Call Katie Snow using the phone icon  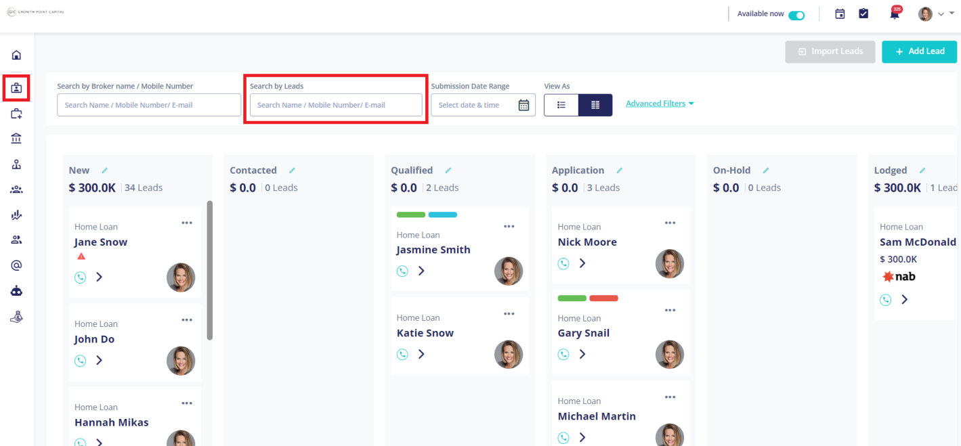403,354
